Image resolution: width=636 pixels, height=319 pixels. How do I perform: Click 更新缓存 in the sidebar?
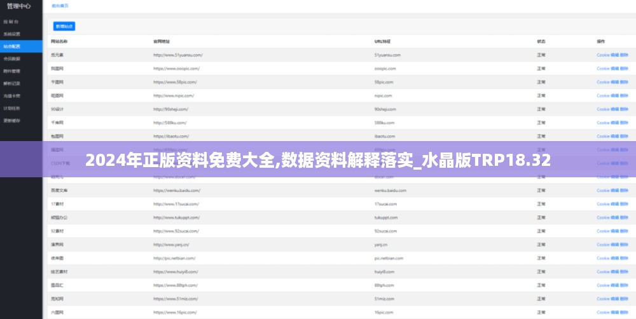12,120
